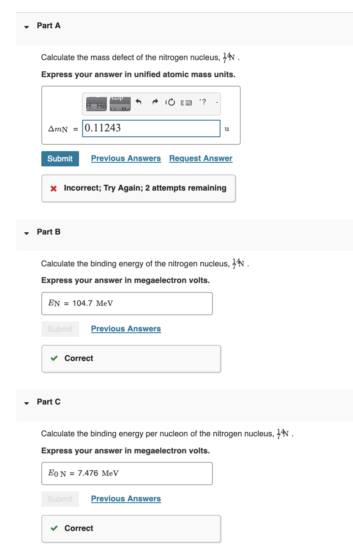
Task: Open Previous Answers for Part C
Action: (126, 499)
